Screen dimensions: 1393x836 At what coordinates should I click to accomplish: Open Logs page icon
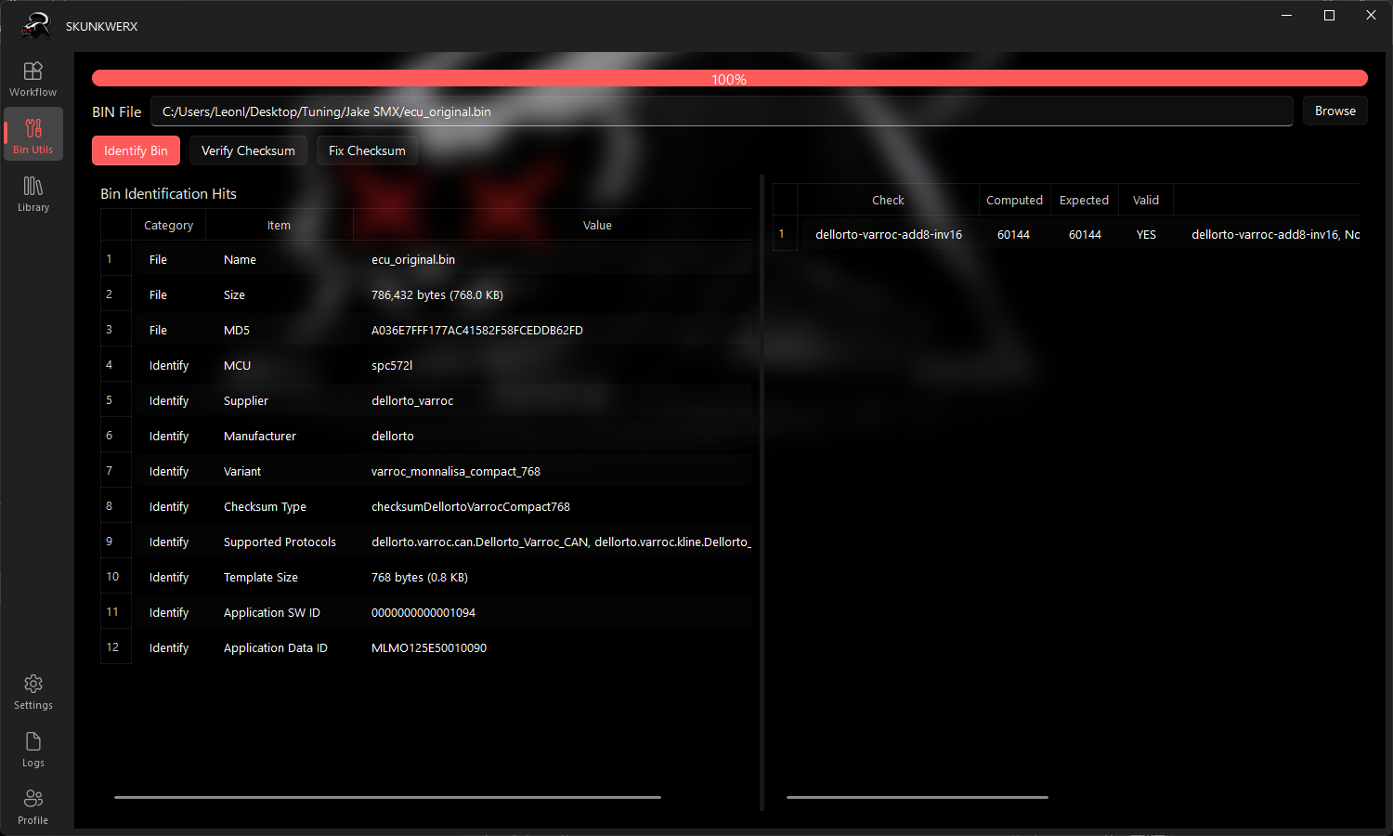33,750
